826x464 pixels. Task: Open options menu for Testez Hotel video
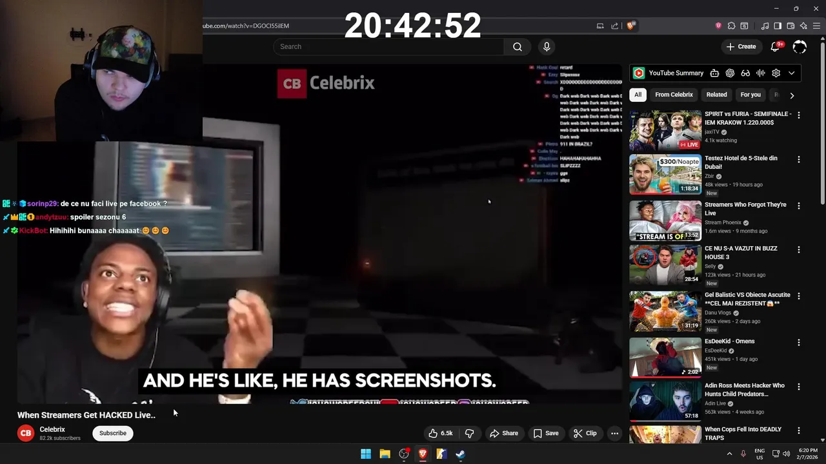point(799,159)
